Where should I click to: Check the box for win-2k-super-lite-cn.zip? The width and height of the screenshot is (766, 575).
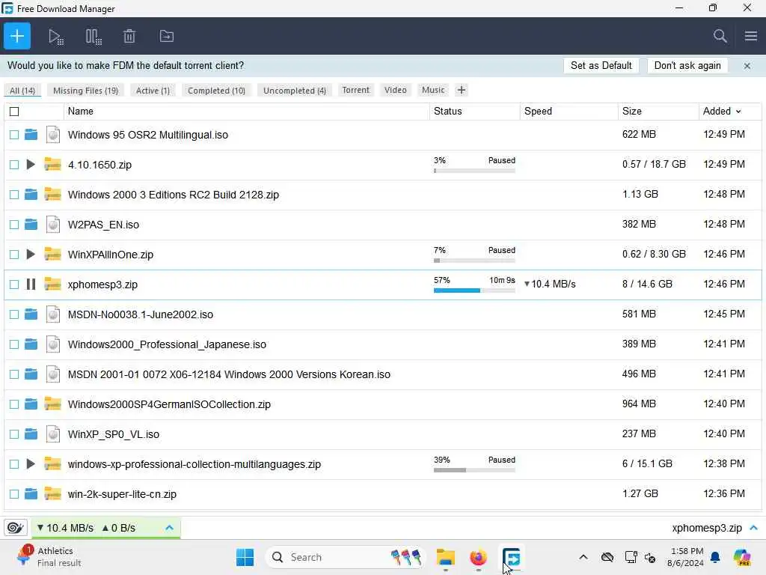click(x=14, y=494)
